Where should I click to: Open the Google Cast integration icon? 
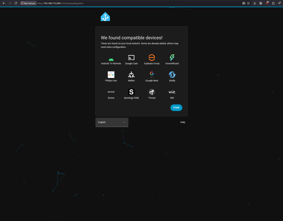tap(131, 57)
